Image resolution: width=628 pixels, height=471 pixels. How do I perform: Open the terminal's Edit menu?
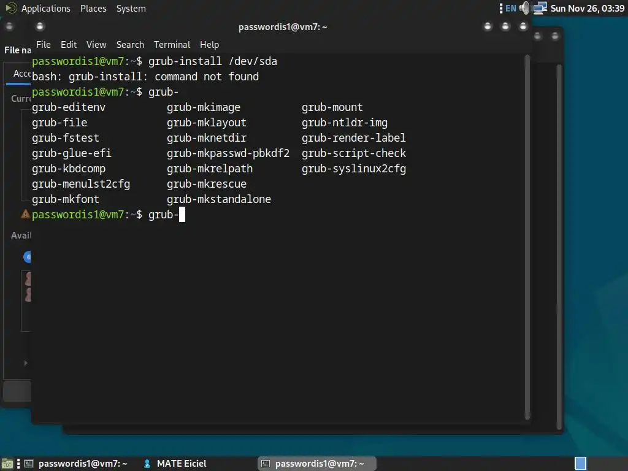click(69, 44)
